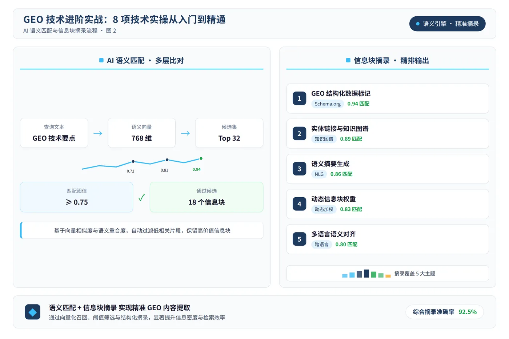Click the footer description 通过向量化召回、阈值筛选
Viewport: 509px width, 339px height.
tap(137, 318)
